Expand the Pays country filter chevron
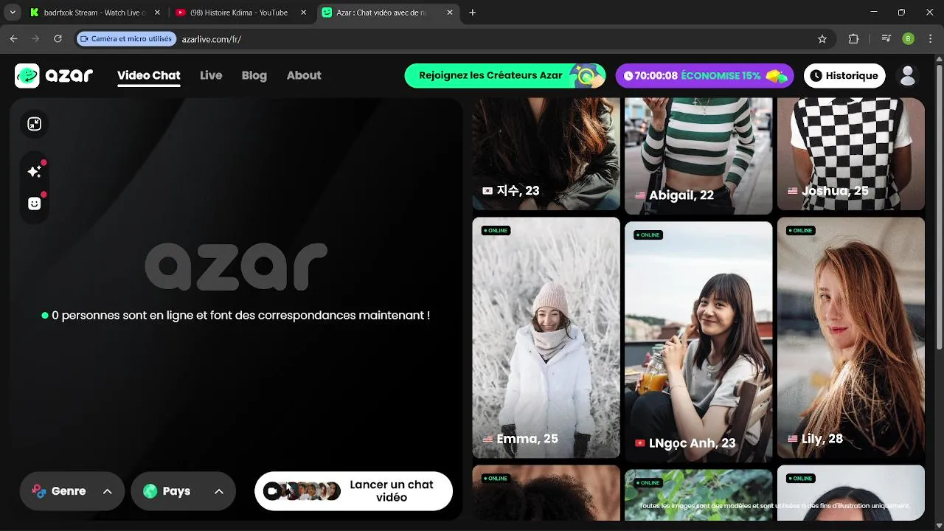 coord(219,491)
